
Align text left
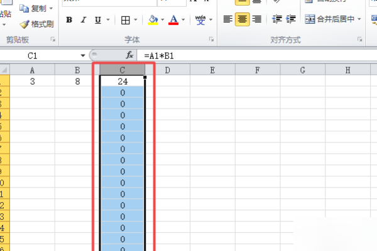227,19
